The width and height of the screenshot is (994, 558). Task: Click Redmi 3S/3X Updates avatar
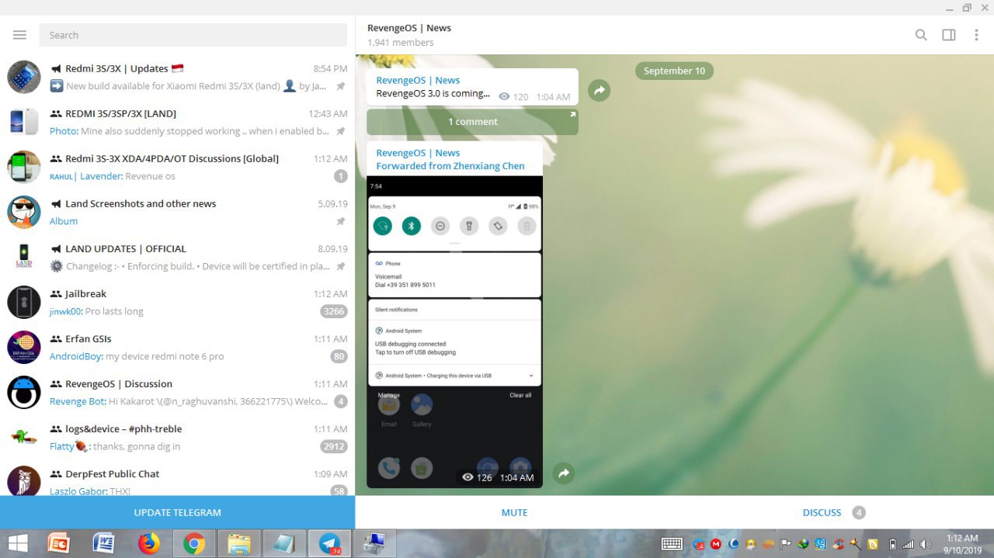click(24, 77)
